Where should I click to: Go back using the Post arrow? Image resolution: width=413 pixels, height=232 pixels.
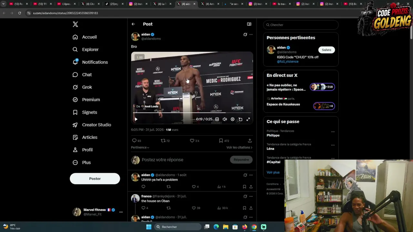click(x=133, y=24)
